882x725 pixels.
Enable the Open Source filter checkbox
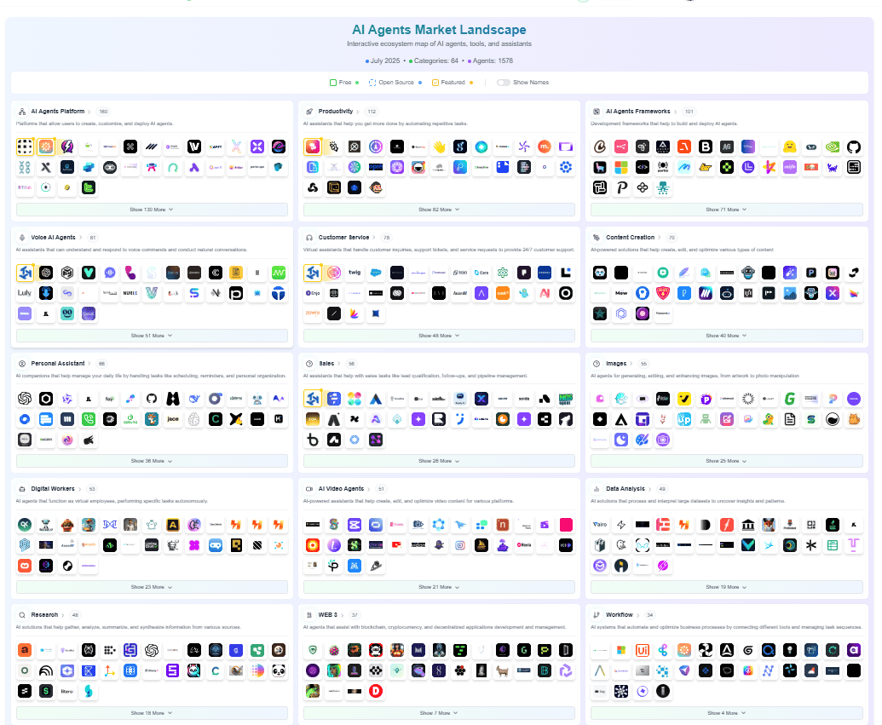pyautogui.click(x=372, y=83)
